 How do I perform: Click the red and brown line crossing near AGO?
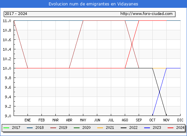click(132, 45)
